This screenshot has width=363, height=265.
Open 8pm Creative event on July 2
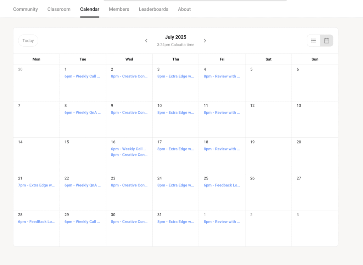coord(129,76)
